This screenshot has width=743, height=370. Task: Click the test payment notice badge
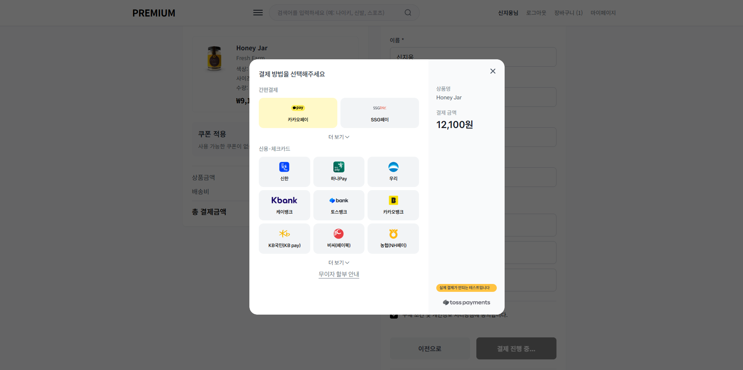click(467, 288)
